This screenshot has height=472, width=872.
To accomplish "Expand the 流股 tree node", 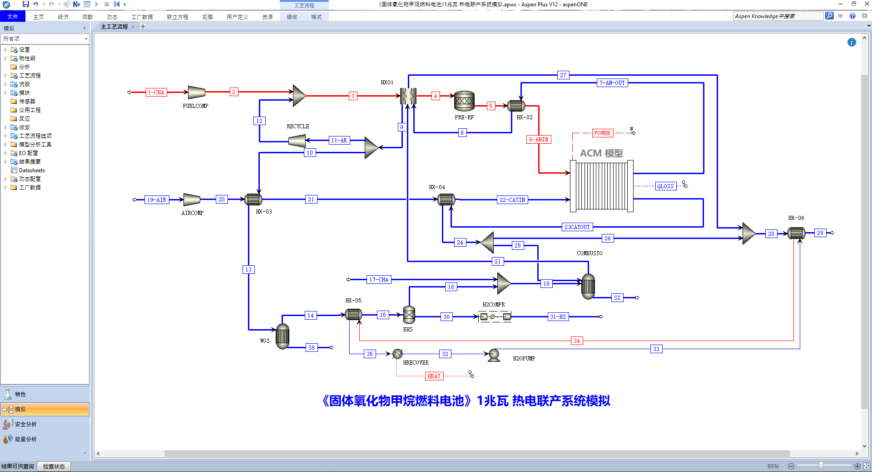I will coord(5,84).
